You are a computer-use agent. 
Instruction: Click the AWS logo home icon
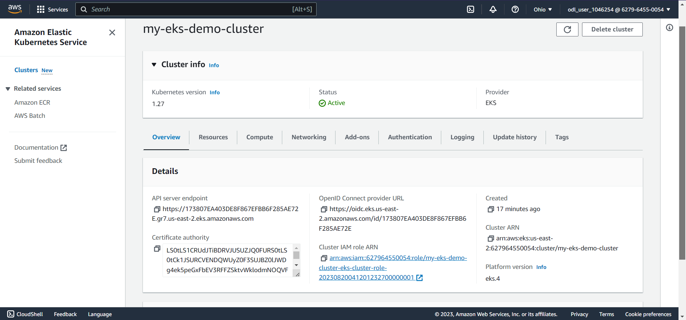[x=15, y=9]
